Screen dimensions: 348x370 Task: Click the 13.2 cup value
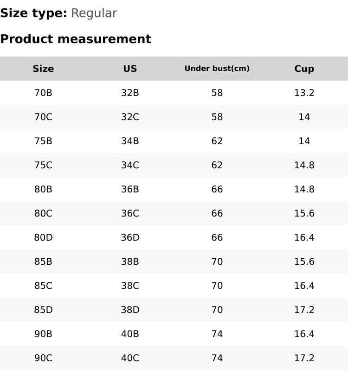point(304,93)
